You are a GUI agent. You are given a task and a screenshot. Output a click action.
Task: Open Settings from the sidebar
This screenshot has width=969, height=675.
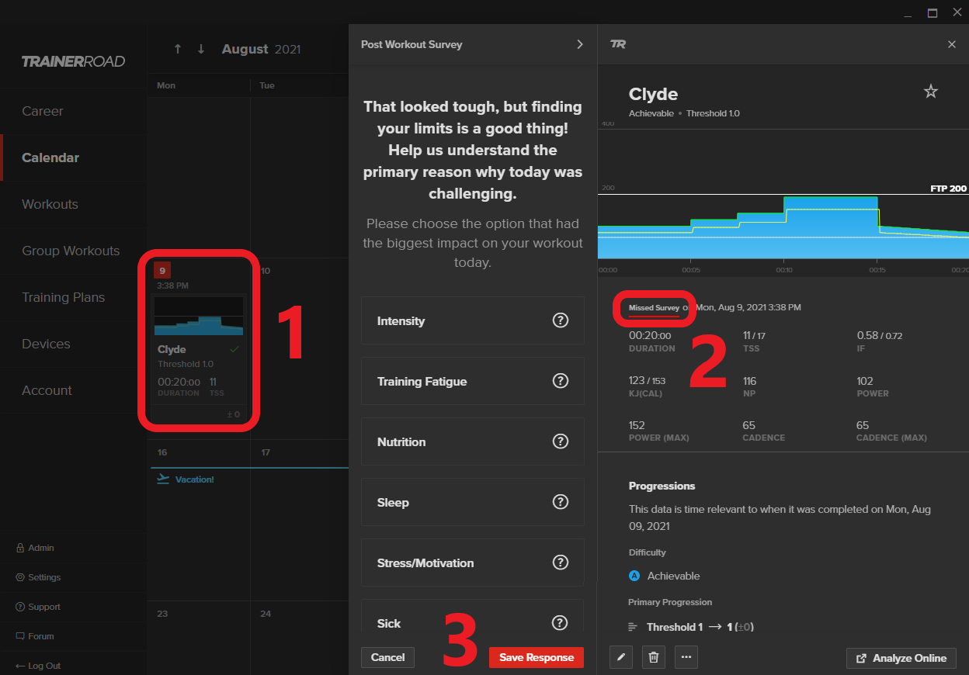coord(38,577)
